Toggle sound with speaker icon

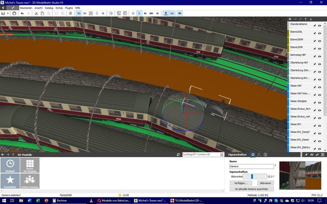(180, 14)
